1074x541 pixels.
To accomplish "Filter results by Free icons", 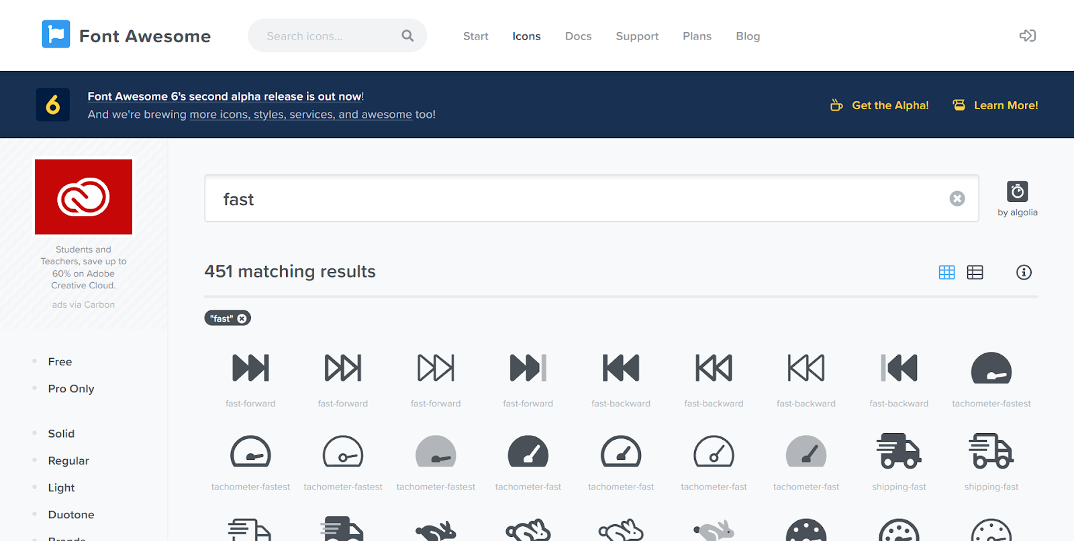I will tap(60, 361).
